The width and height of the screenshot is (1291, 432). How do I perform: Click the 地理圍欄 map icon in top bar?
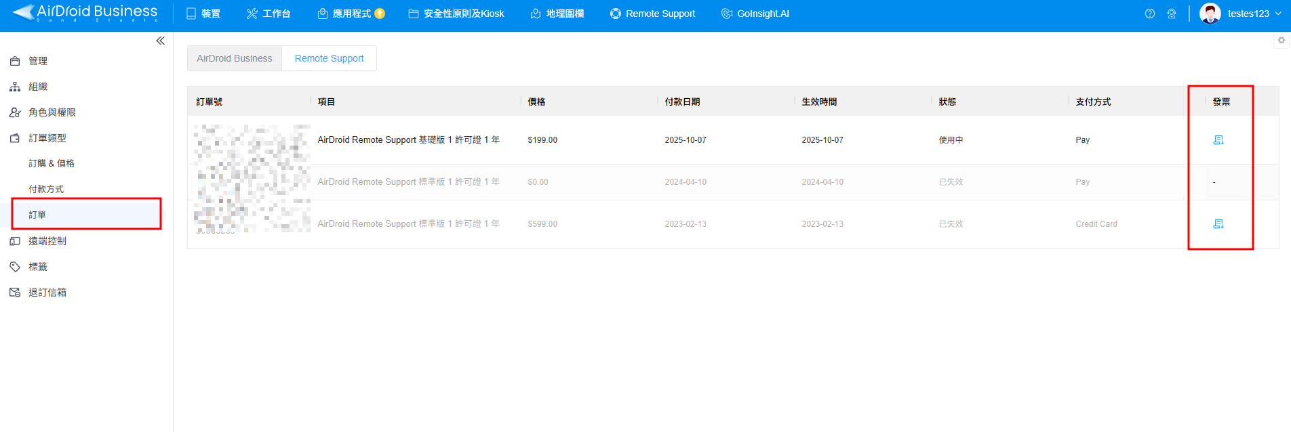click(x=536, y=14)
